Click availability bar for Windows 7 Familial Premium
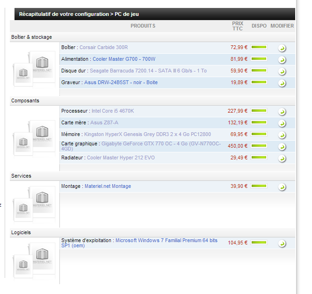Screen dimensions: 312x294 click(259, 243)
